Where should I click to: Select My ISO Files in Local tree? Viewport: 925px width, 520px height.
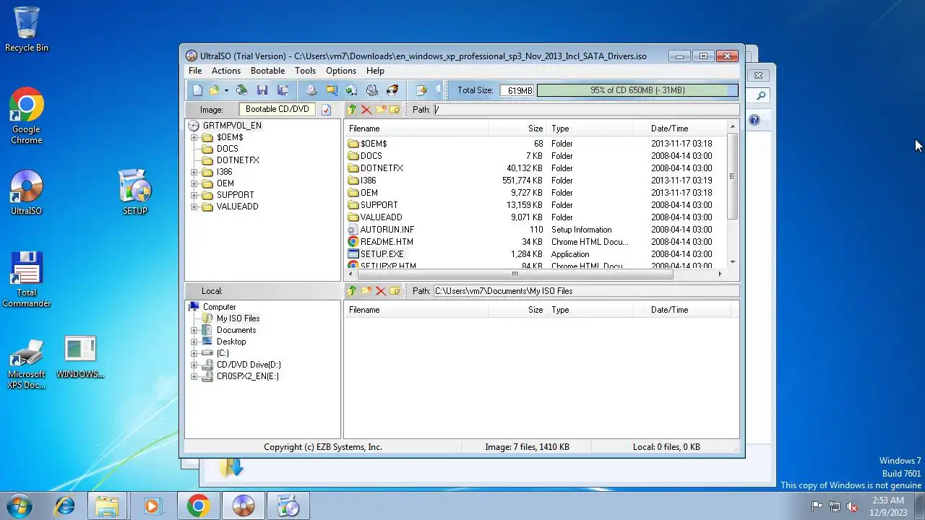coord(238,318)
